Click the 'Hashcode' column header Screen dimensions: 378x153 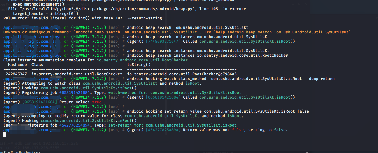tap(17, 65)
